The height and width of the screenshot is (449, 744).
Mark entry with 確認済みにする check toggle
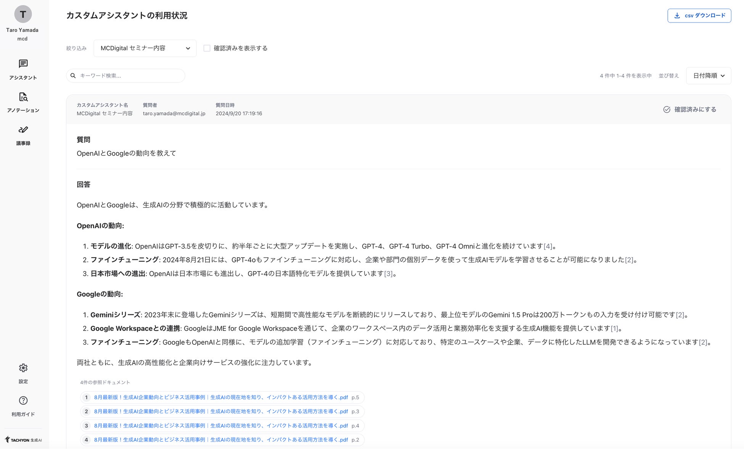[x=689, y=109]
